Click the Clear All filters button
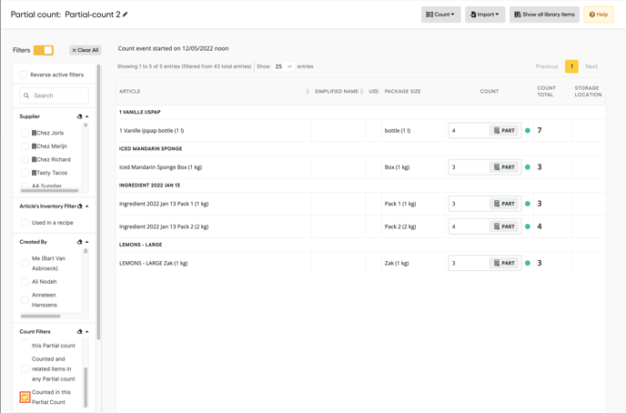Image resolution: width=626 pixels, height=413 pixels. 85,50
